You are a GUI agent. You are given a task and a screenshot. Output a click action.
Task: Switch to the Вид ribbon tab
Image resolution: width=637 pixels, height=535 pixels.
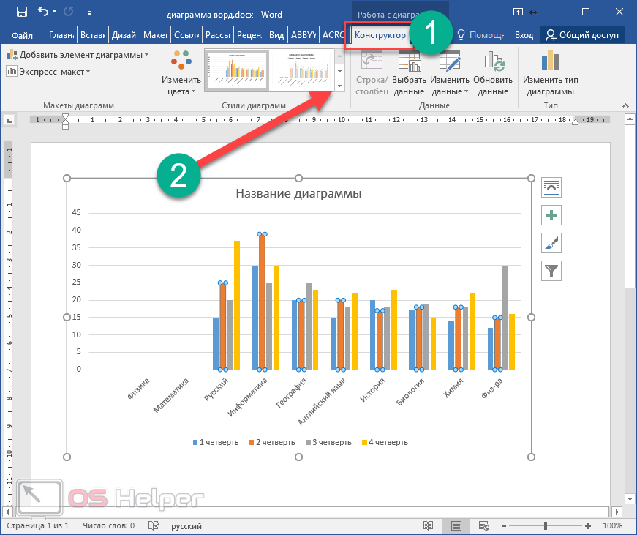point(276,35)
